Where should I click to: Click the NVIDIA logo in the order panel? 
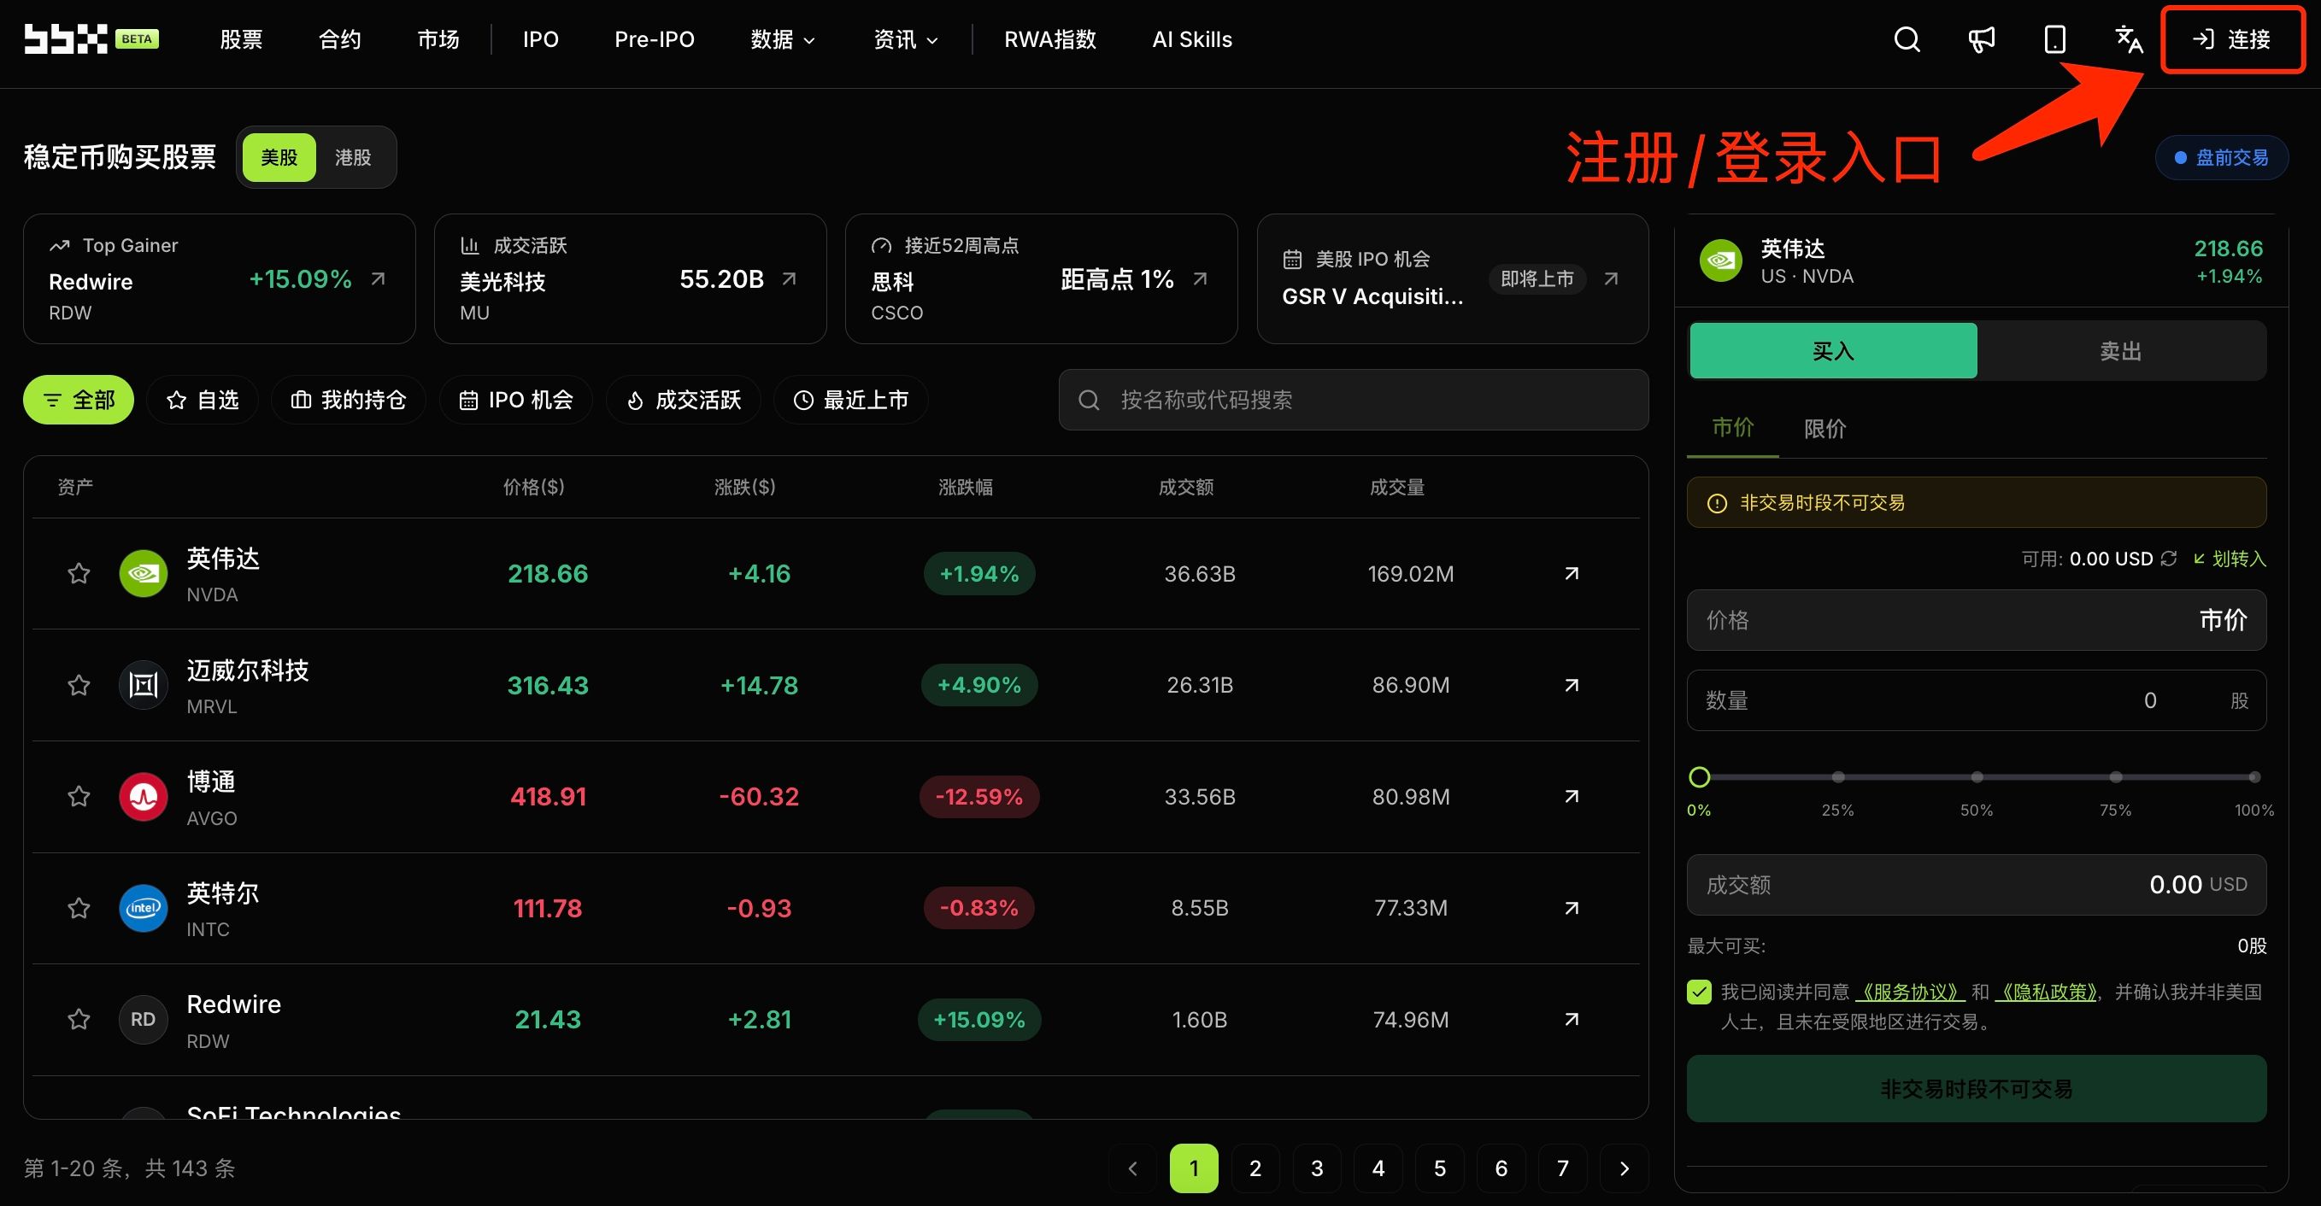tap(1721, 261)
